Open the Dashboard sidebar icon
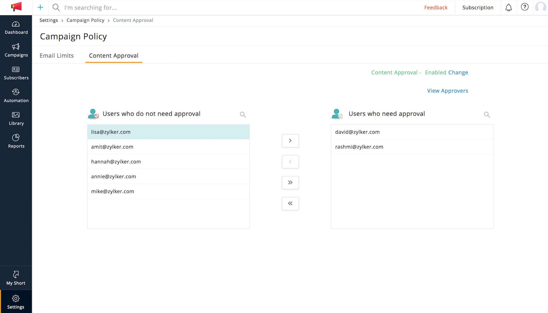The height and width of the screenshot is (313, 548). click(x=16, y=24)
